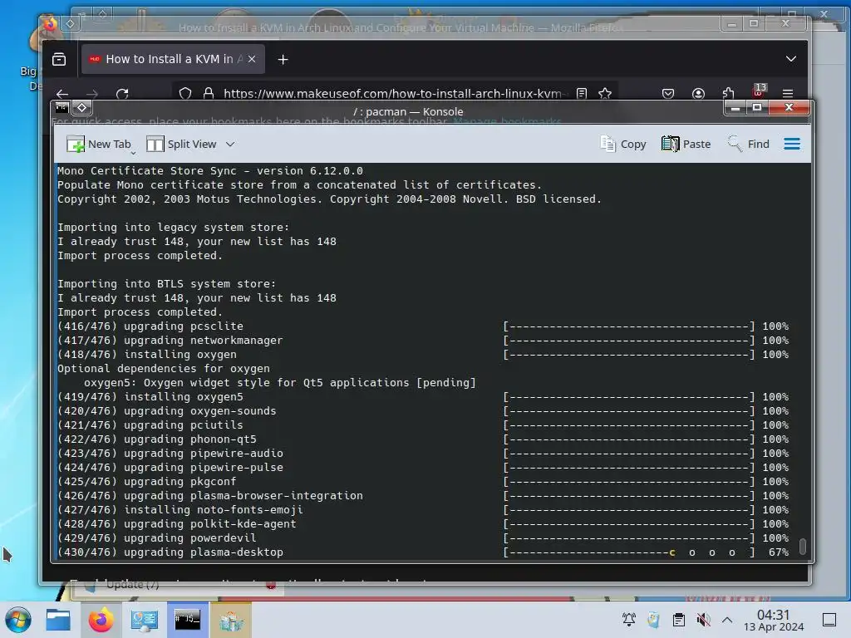Click uBlock extension icon with badge 13
Screen dimensions: 851x638
point(758,91)
